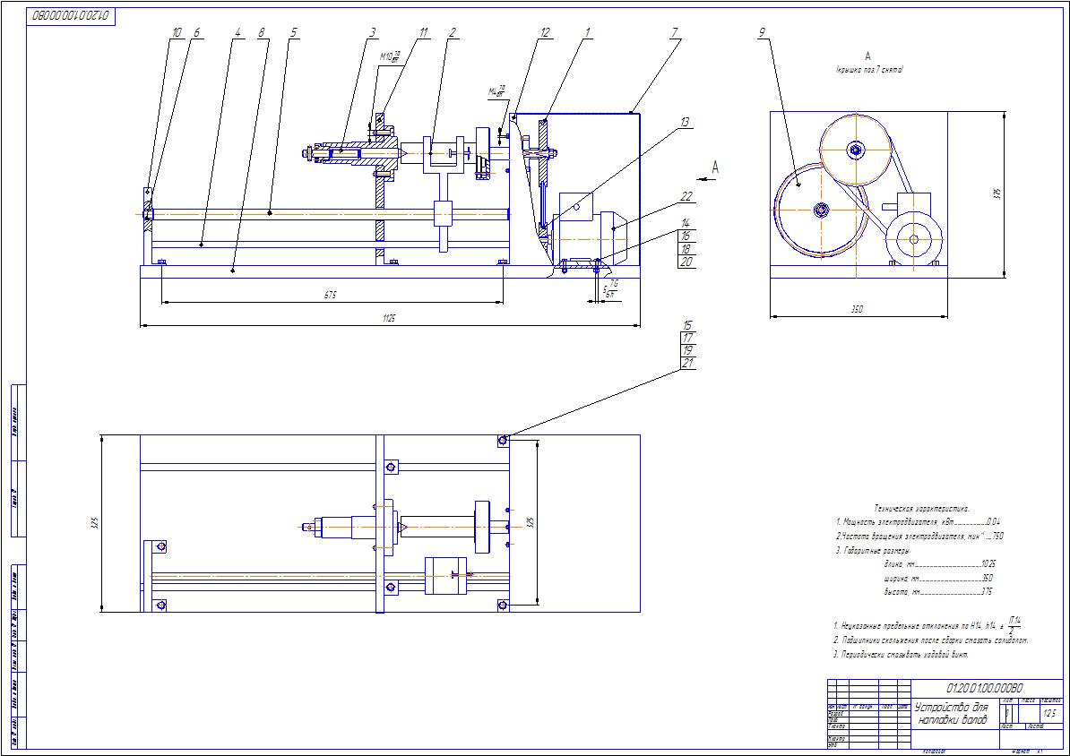Select the note "2. Подшипники скольжения после сборки"

tap(931, 640)
